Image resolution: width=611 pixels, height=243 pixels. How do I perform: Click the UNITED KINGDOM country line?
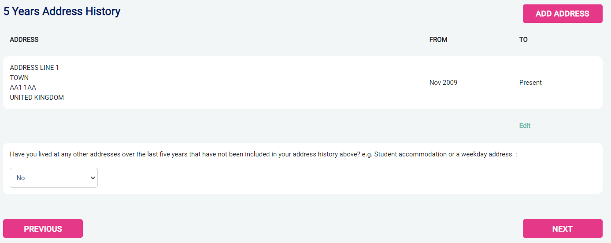(37, 98)
